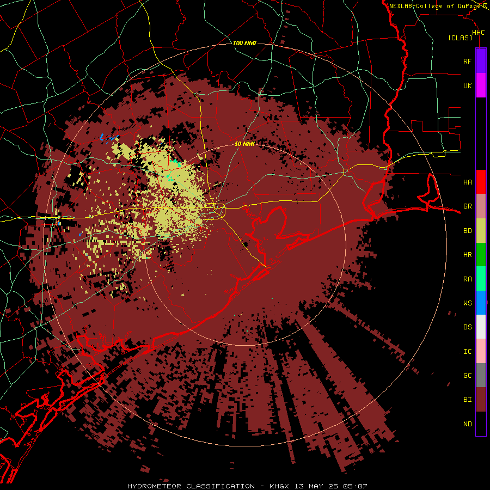The height and width of the screenshot is (490, 490).
Task: Select the BD yellow legend block
Action: click(x=481, y=231)
